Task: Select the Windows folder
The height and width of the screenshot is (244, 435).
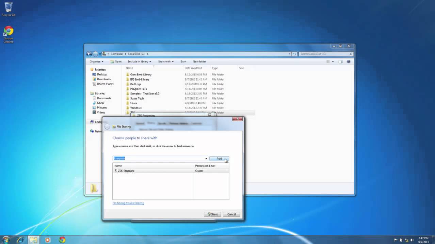Action: tap(136, 108)
